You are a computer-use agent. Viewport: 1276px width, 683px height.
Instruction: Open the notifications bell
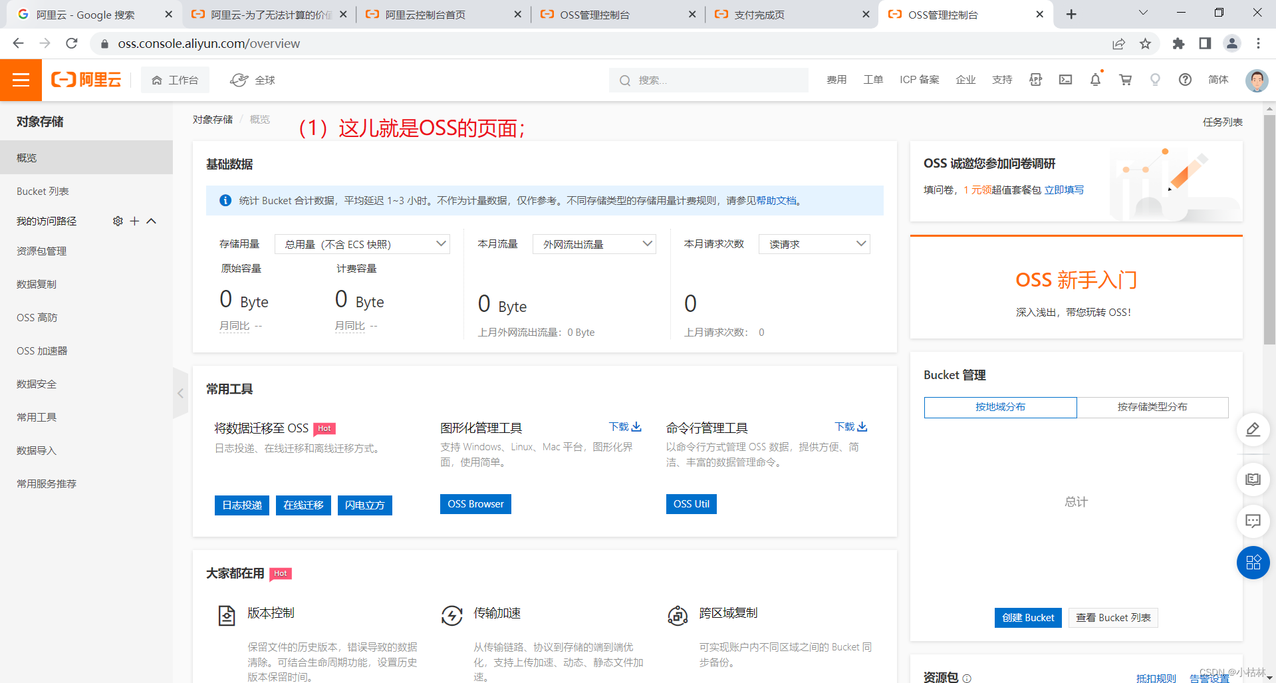coord(1095,80)
